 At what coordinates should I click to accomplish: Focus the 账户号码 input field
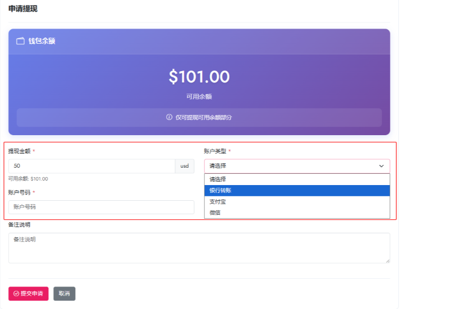point(101,207)
